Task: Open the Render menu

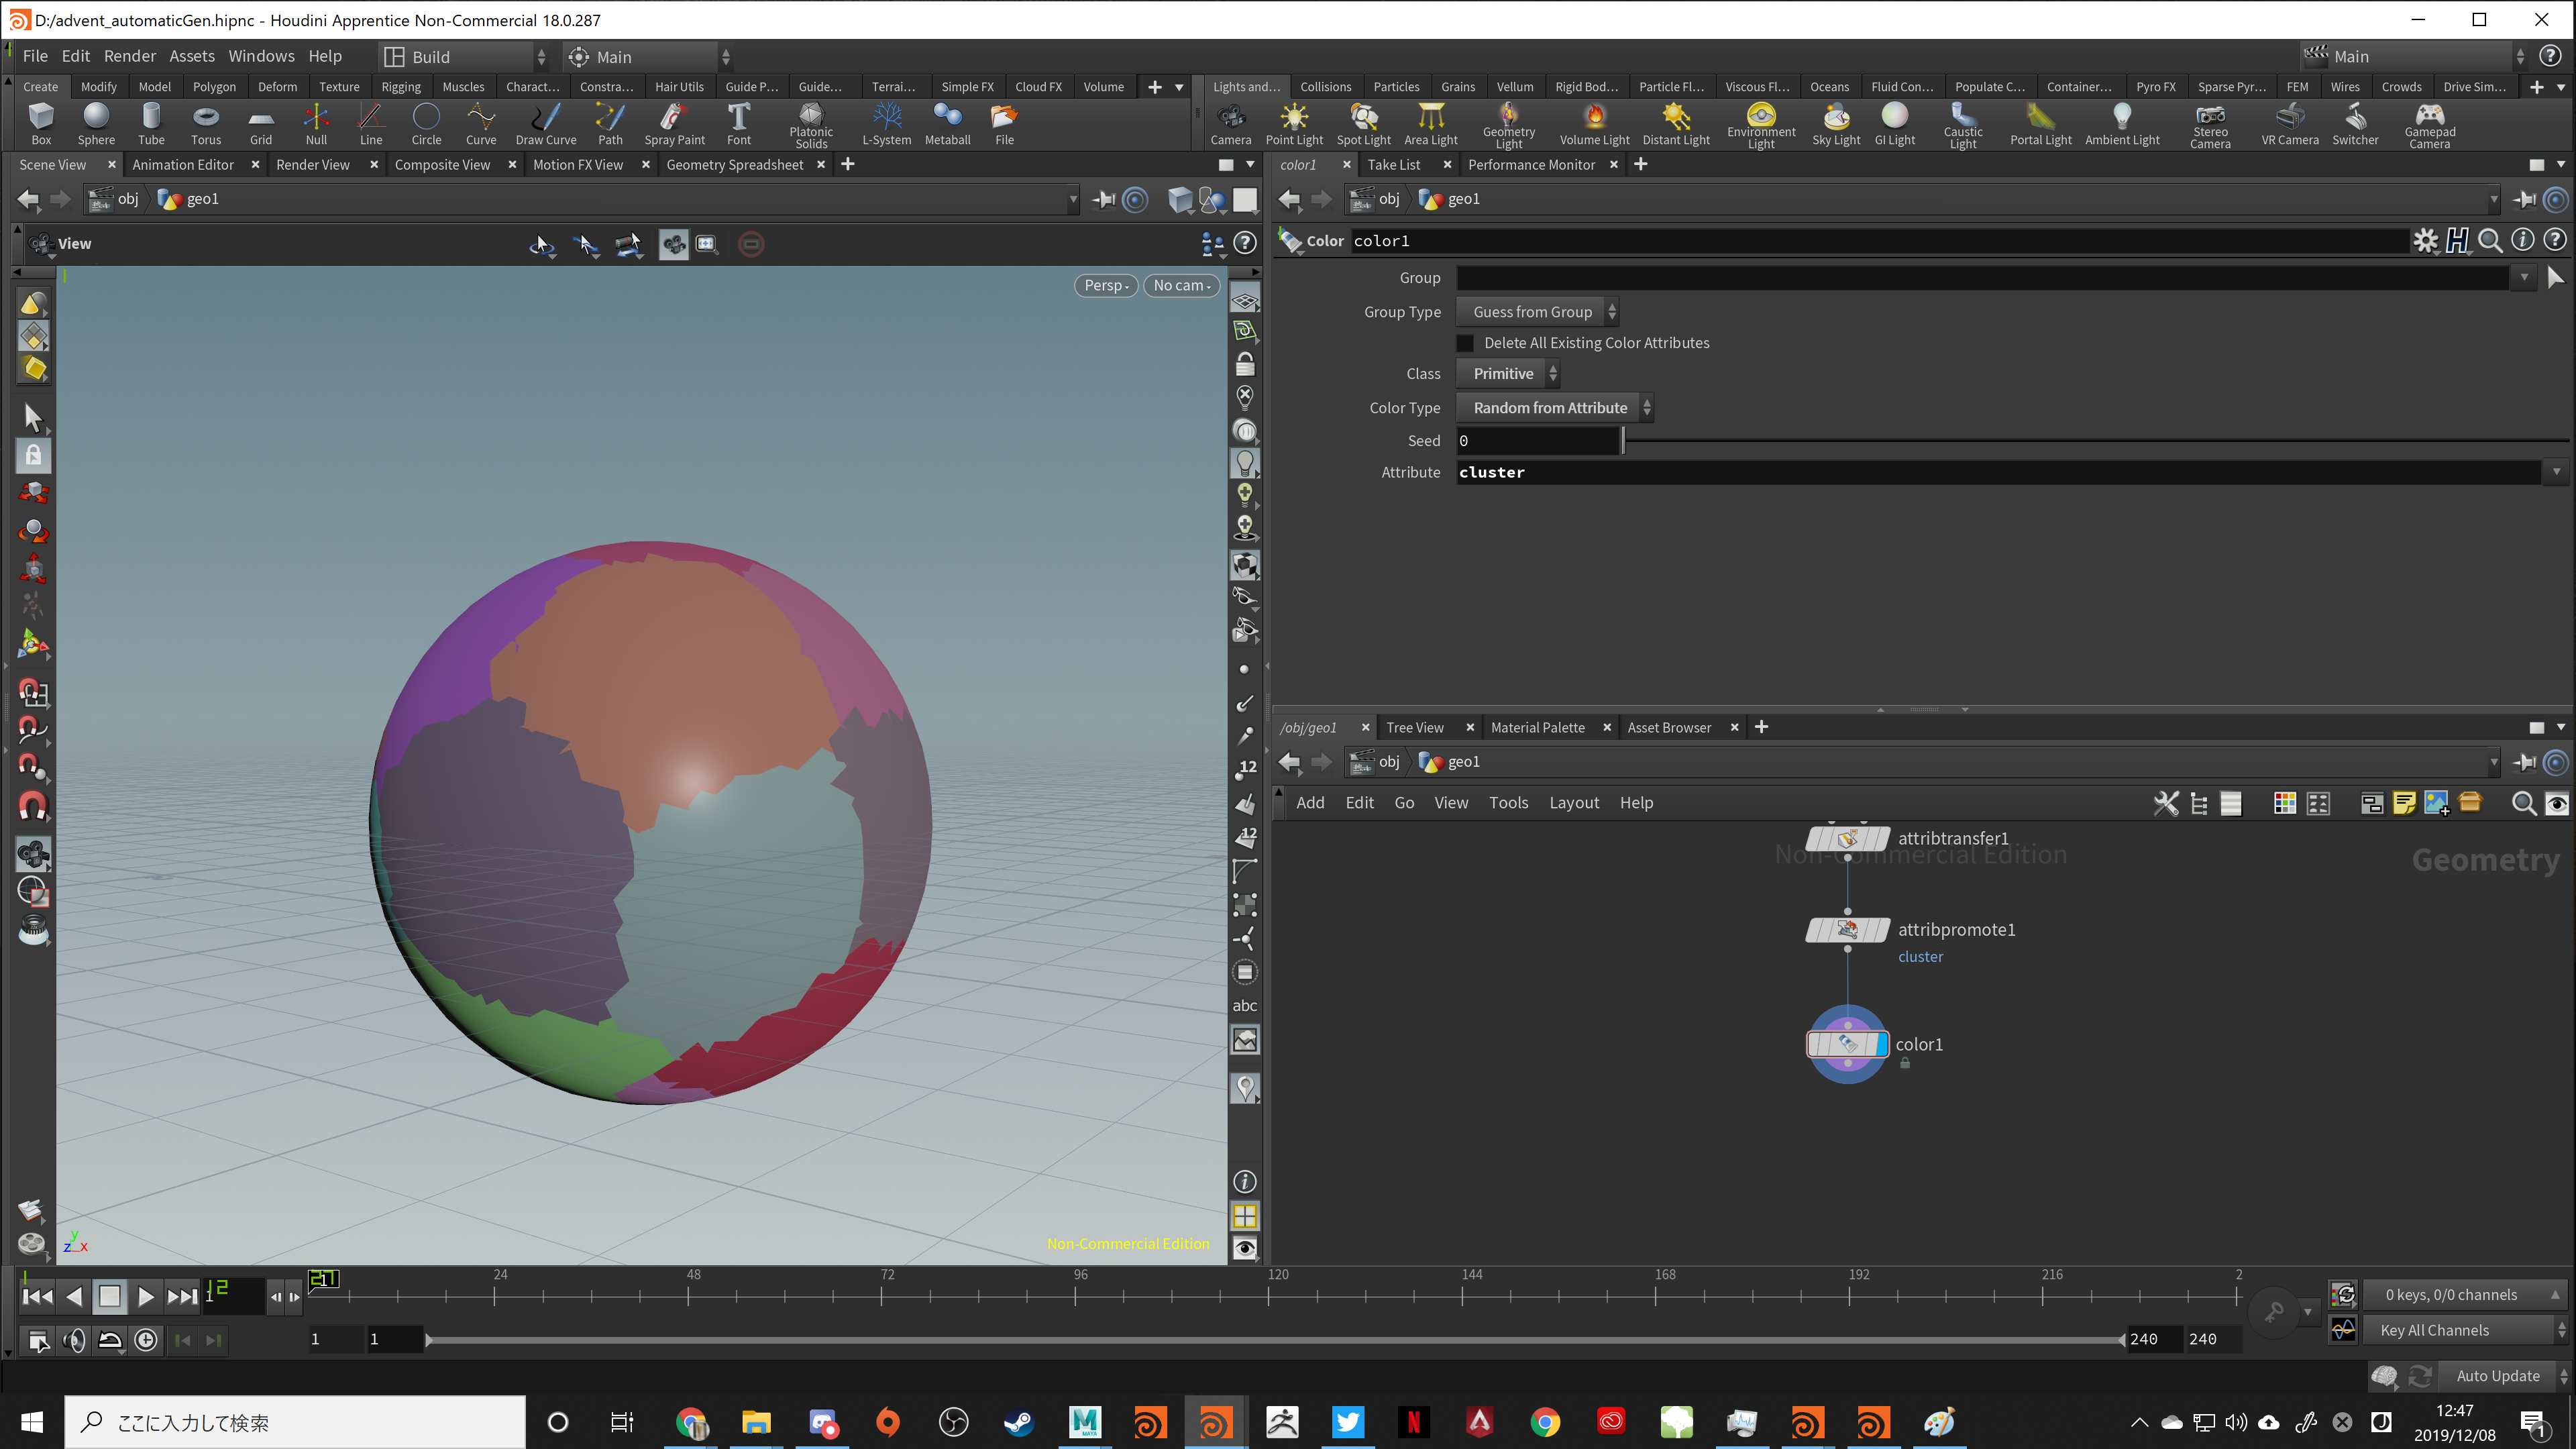Action: [129, 56]
